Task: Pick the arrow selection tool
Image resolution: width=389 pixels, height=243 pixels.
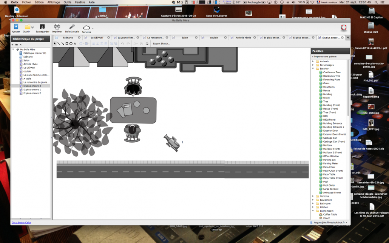Action: 55,44
